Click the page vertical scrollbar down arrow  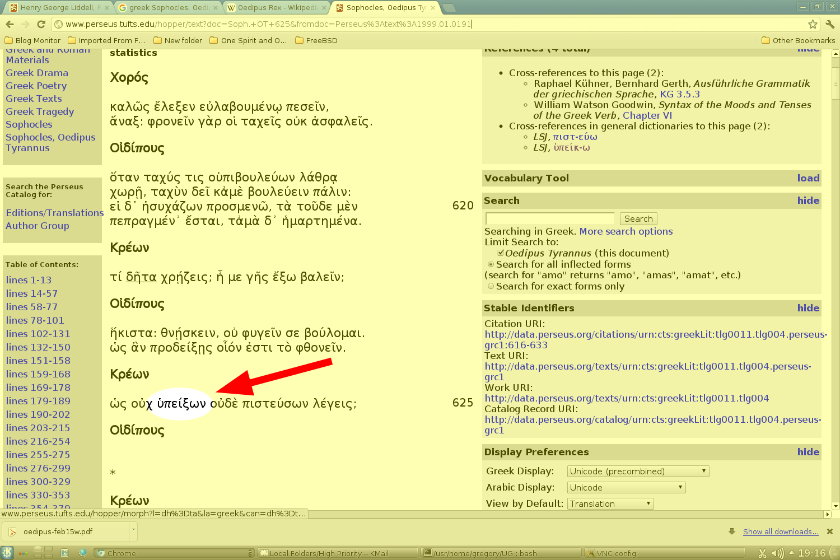tap(836, 506)
